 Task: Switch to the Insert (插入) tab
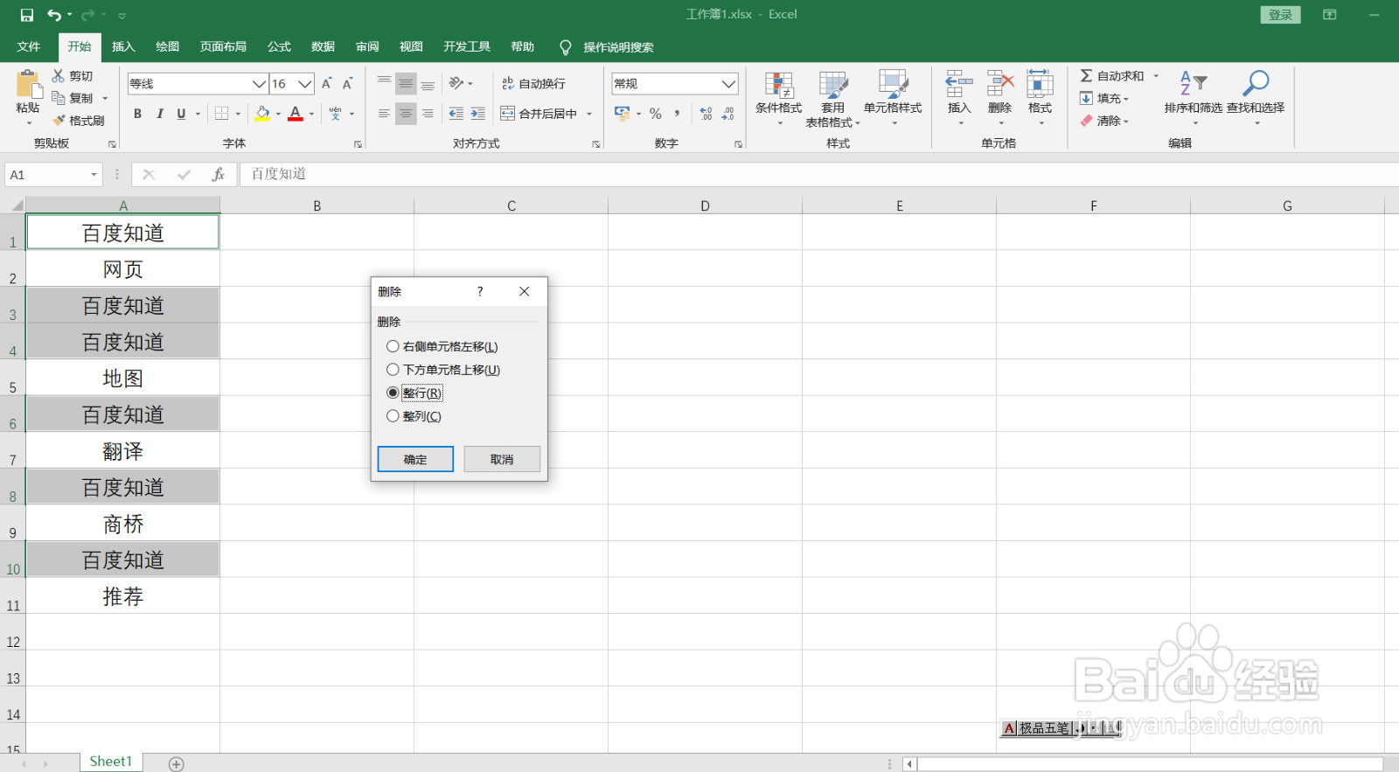[123, 47]
